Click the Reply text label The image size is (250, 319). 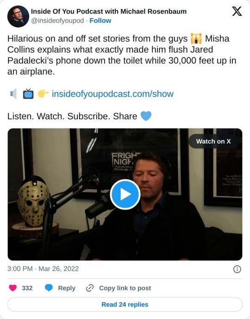coord(67,288)
